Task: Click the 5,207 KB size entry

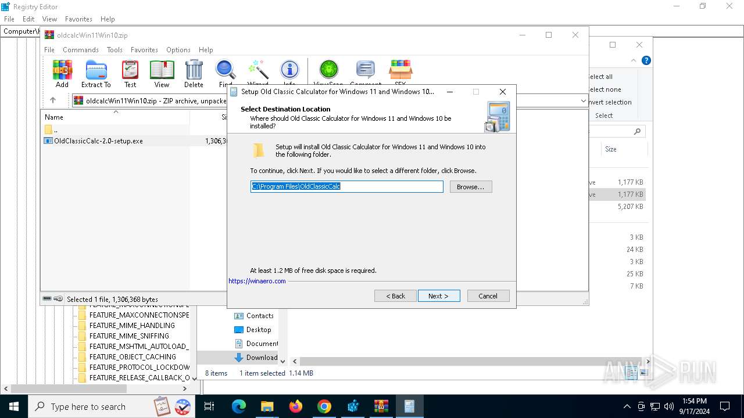Action: coord(631,207)
